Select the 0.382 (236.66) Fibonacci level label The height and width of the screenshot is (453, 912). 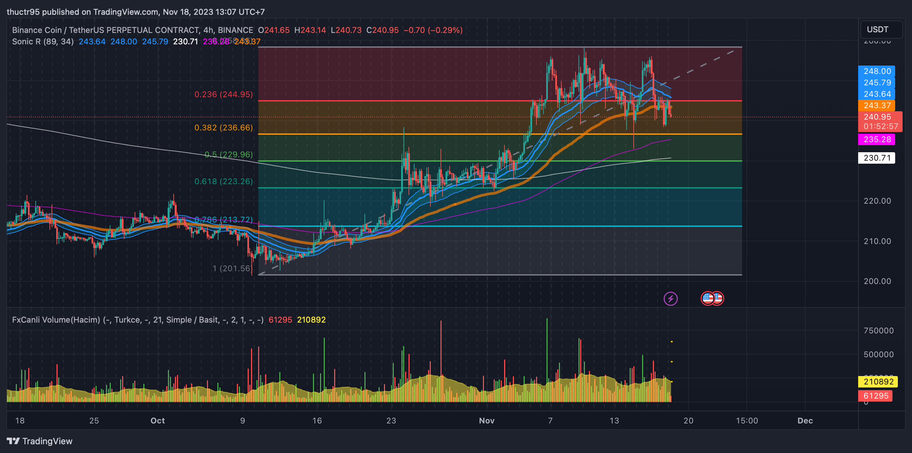223,128
